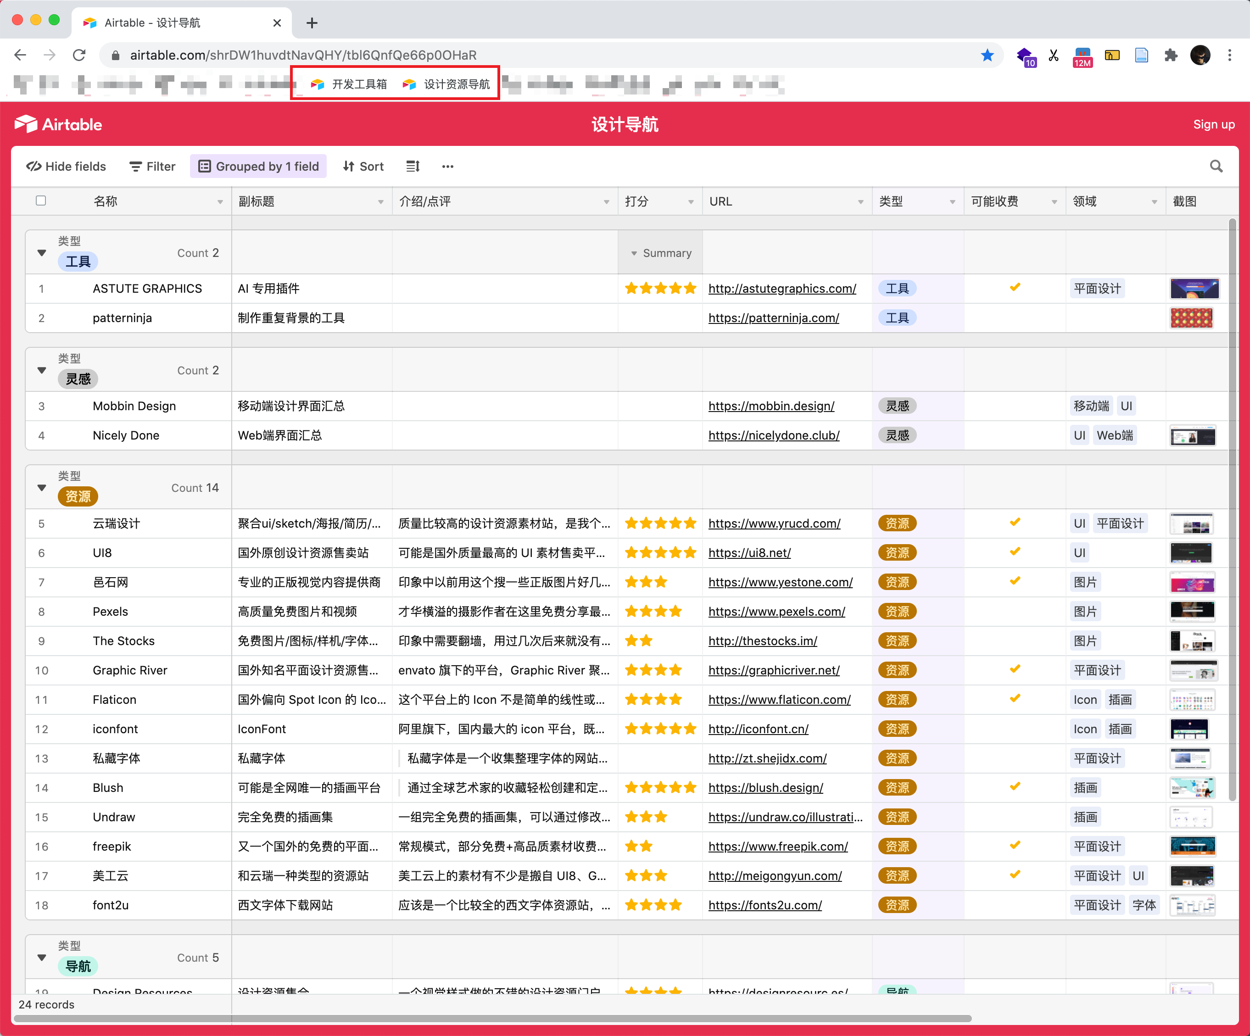Viewport: 1250px width, 1036px height.
Task: Open row height options icon
Action: [x=413, y=167]
